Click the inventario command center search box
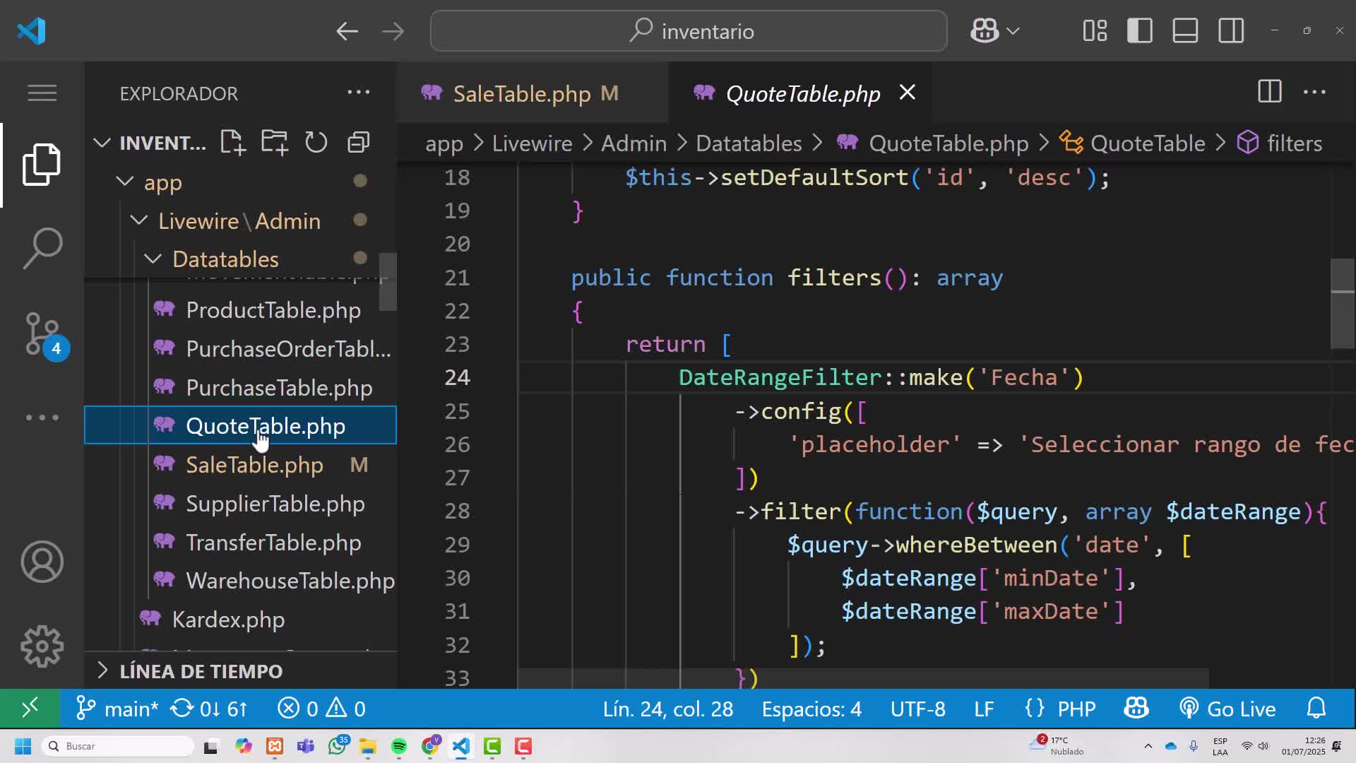Image resolution: width=1356 pixels, height=763 pixels. [689, 31]
